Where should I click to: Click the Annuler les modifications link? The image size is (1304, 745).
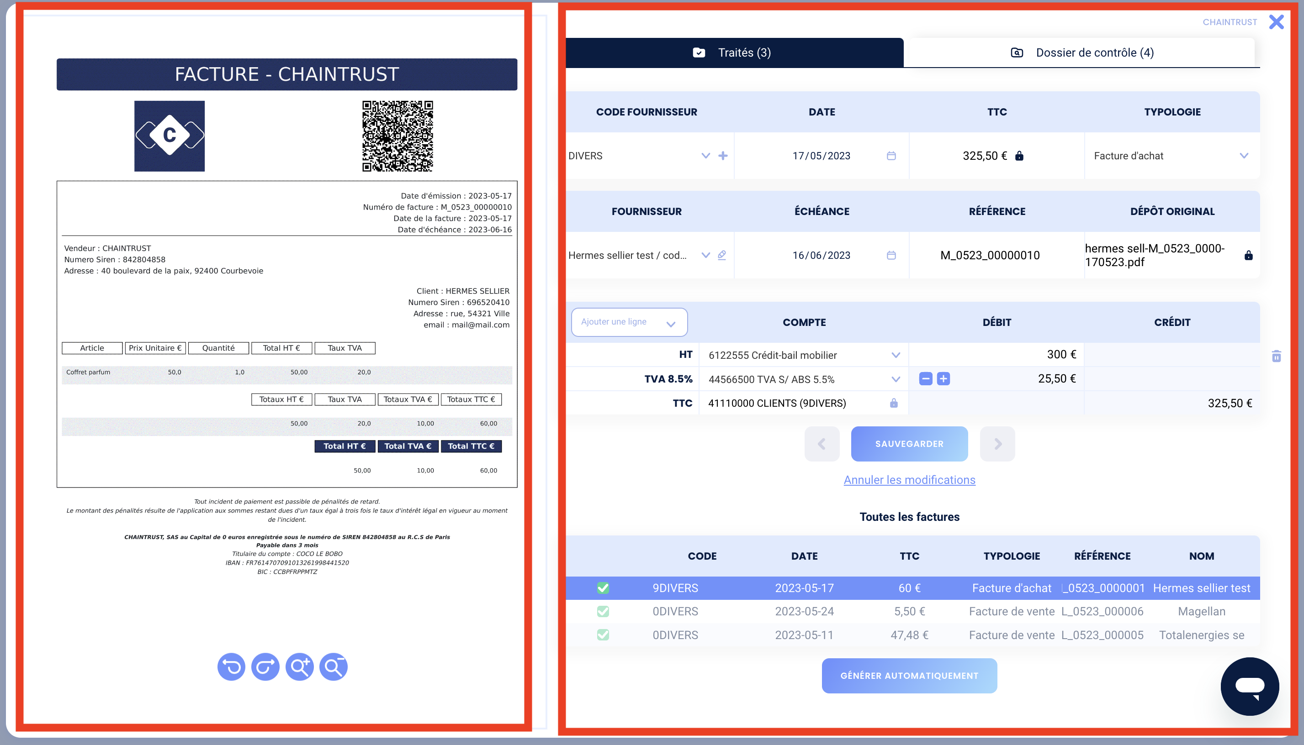909,480
